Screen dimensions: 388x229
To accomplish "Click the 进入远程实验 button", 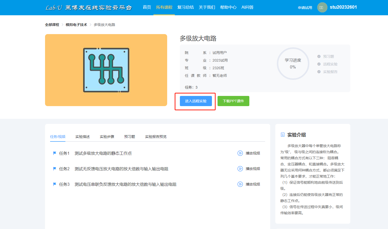I will point(196,101).
